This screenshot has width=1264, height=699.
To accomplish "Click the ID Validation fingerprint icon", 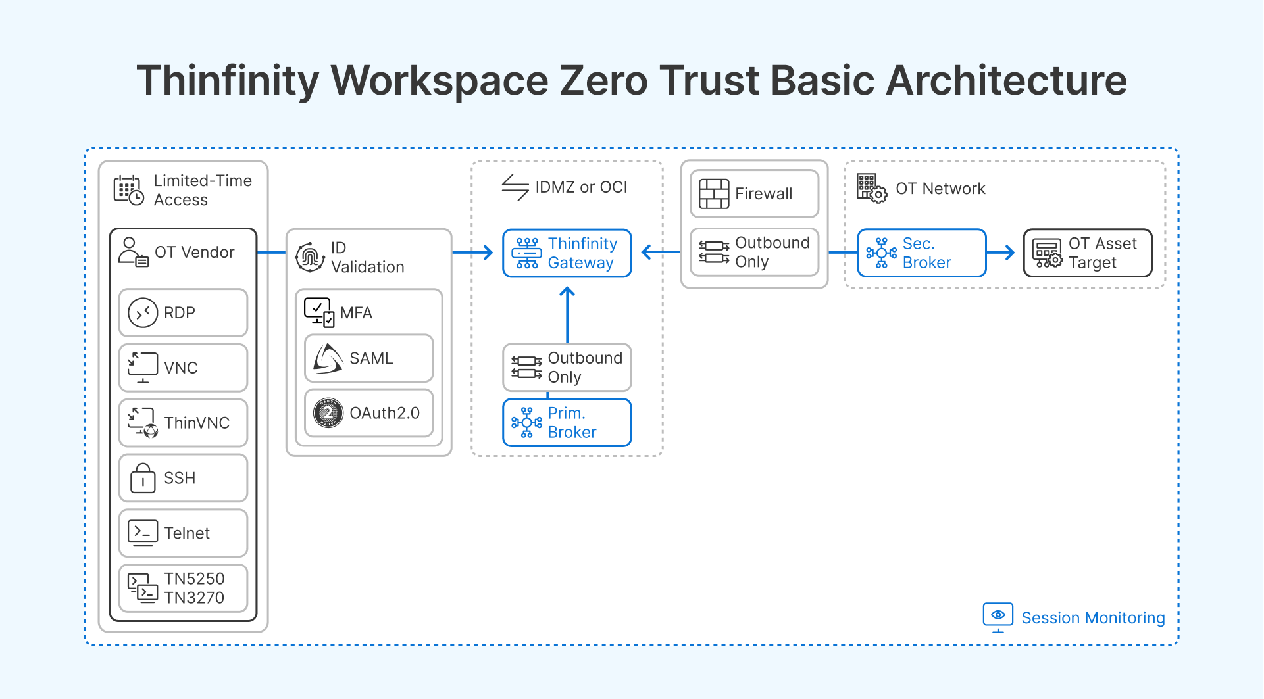I will click(310, 257).
